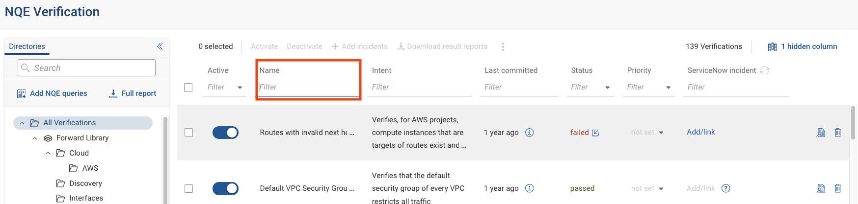Collapse the Directories panel with double chevron
Viewport: 858px width, 204px height.
[x=160, y=46]
